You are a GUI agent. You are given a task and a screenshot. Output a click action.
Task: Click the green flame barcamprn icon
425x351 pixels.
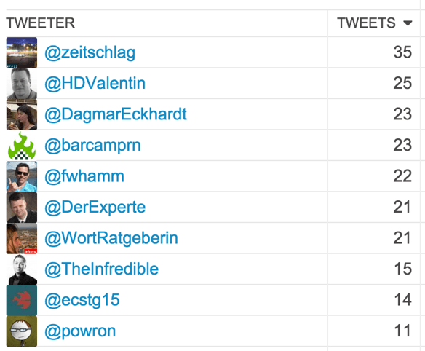(x=22, y=146)
